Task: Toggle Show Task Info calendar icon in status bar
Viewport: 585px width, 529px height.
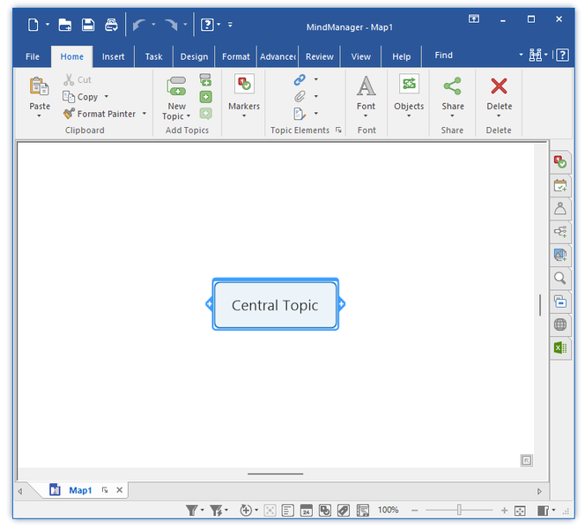Action: point(307,510)
